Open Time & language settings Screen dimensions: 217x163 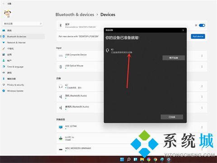pos(15,67)
